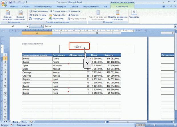The image size is (177, 127).
Task: Click the Name Box showing A2
Action: [13, 26]
